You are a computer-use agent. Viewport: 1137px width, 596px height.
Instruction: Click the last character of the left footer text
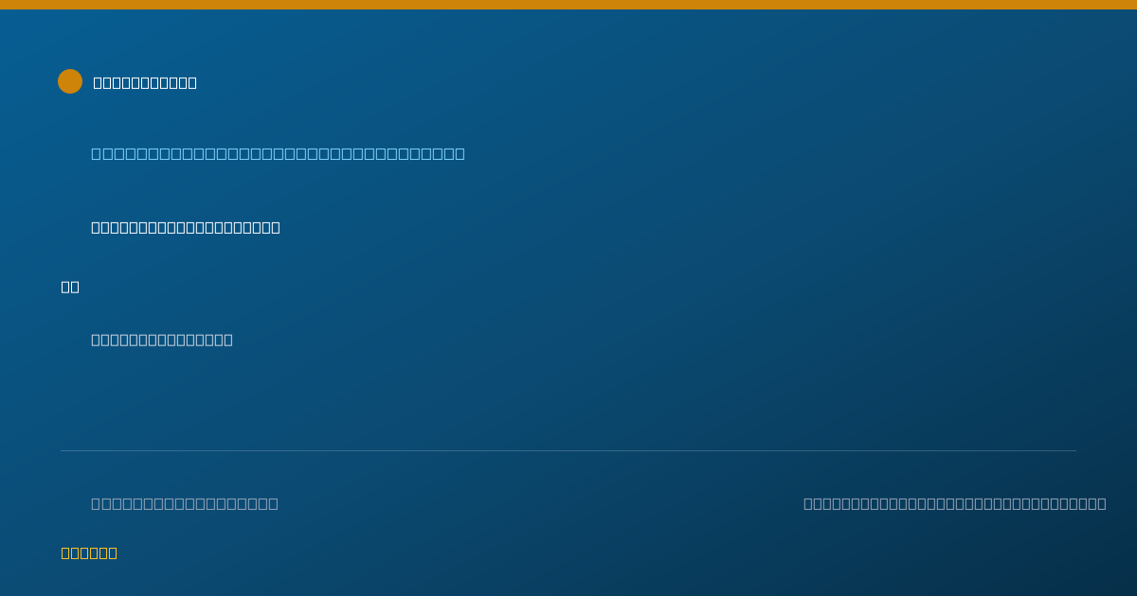tap(273, 503)
